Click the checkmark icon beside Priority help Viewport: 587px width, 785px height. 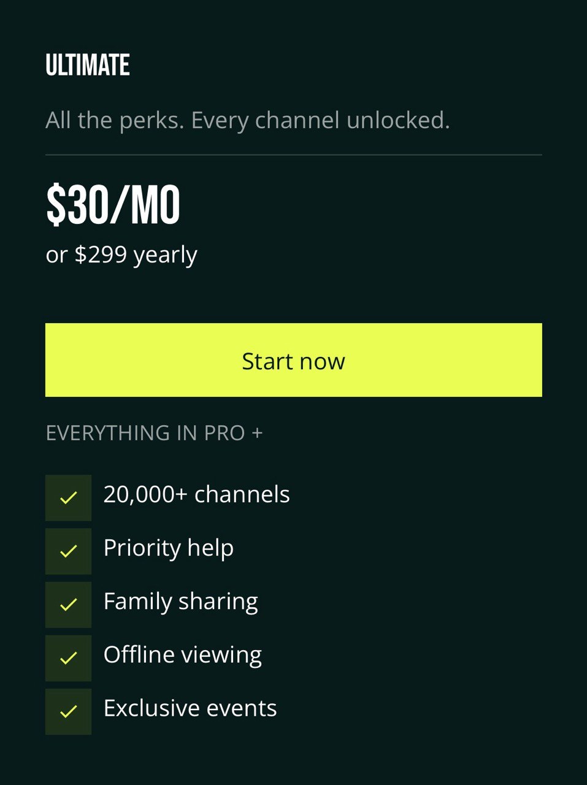pos(68,551)
